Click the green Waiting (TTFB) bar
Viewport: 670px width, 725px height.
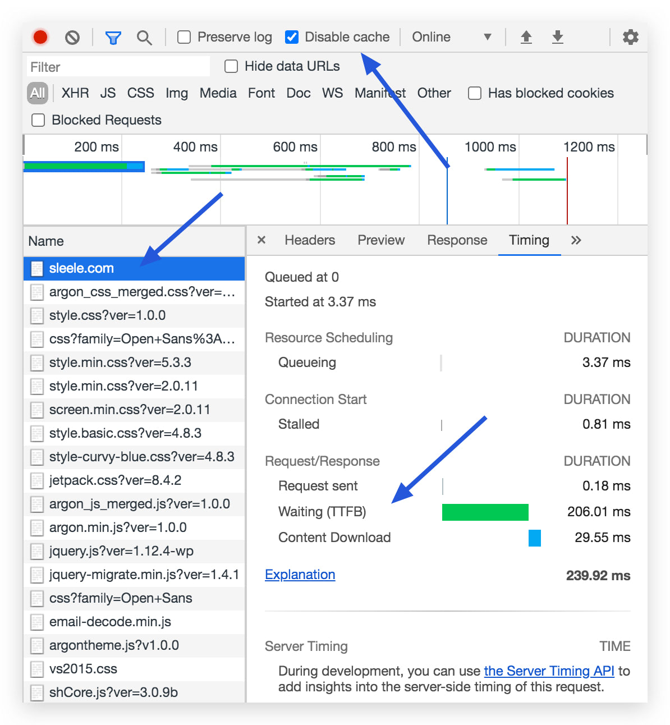[x=485, y=512]
